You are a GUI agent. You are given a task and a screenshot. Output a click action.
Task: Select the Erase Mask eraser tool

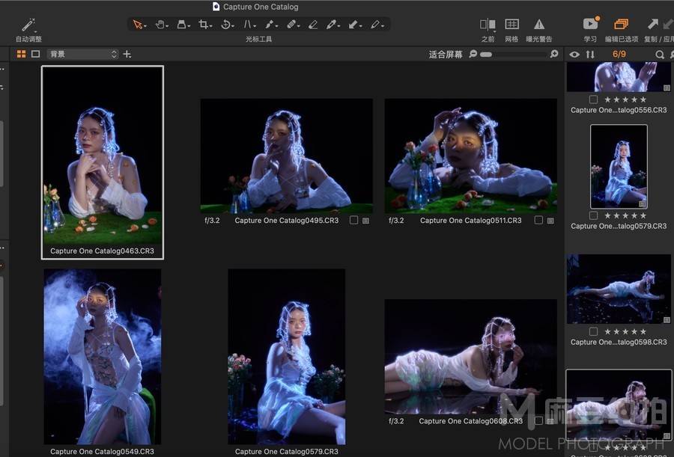(x=313, y=25)
